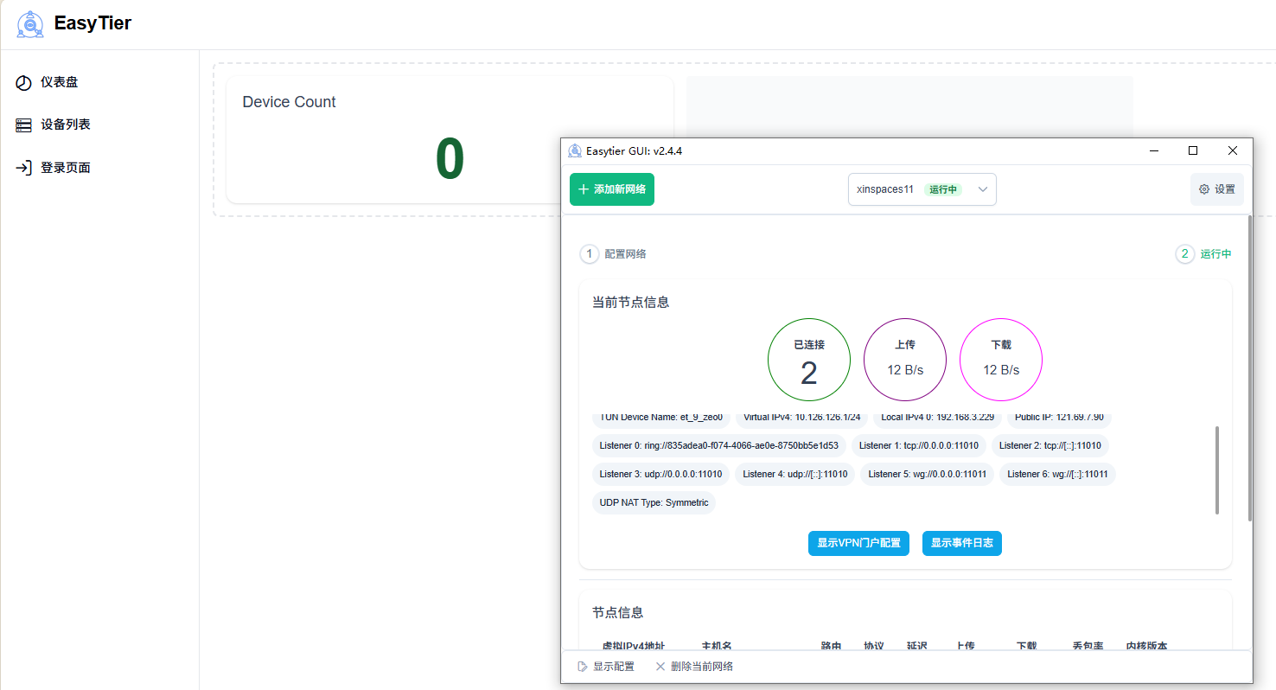Open the 登录页面 sidebar item
Screen dimensions: 1276x690
click(54, 168)
